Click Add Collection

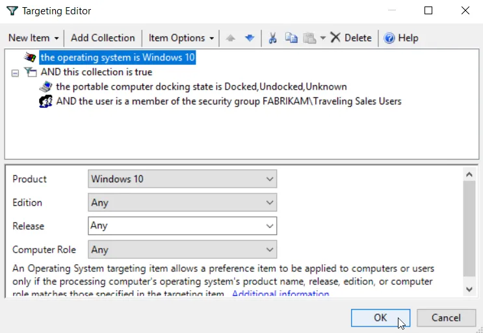click(x=103, y=38)
